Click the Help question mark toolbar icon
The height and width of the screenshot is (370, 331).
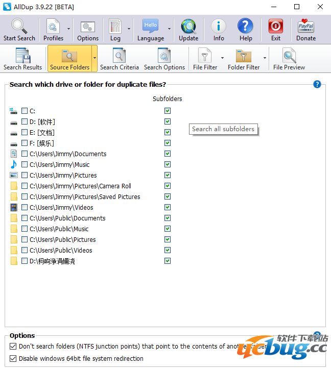[246, 27]
